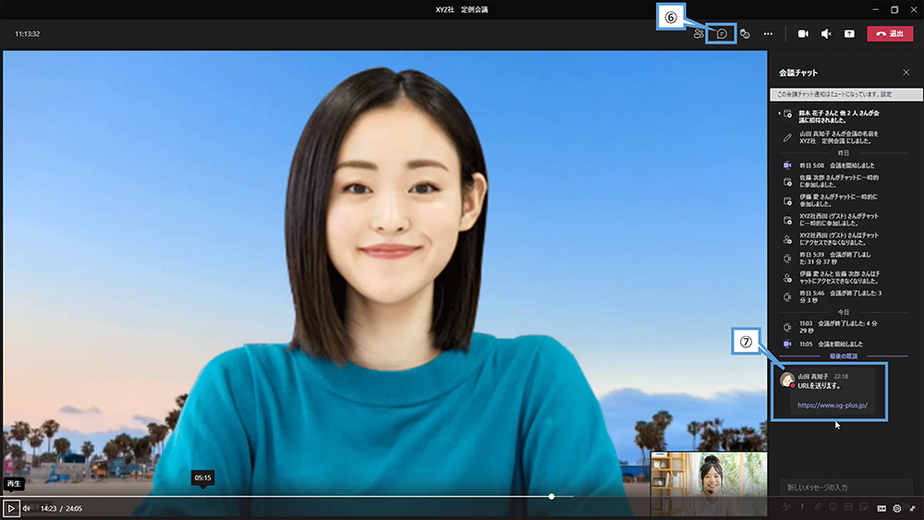Screen dimensions: 924x520
Task: Click the video progress slider handle
Action: coord(552,496)
